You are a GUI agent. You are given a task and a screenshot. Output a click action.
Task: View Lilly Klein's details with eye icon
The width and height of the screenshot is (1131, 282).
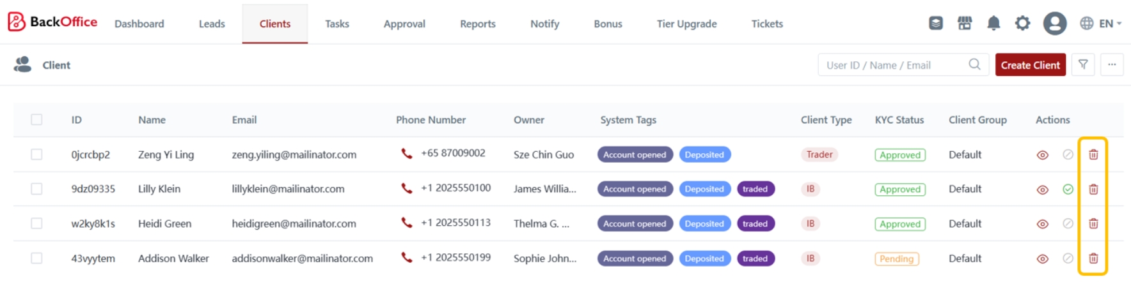(1042, 189)
